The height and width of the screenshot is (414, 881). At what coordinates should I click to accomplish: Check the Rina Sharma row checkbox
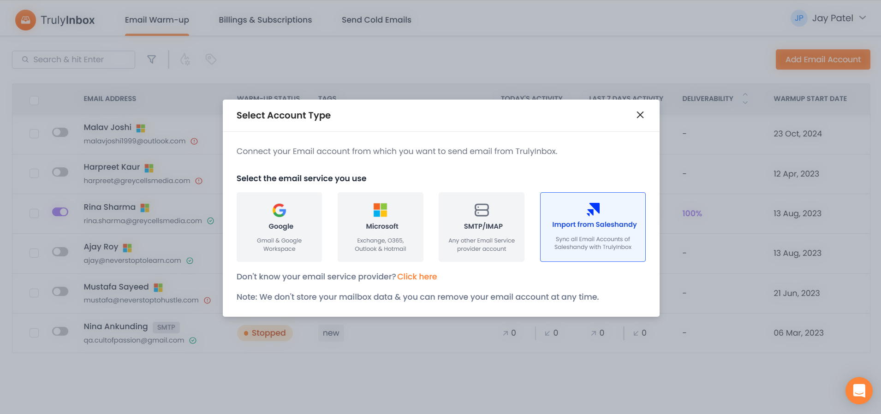coord(34,213)
